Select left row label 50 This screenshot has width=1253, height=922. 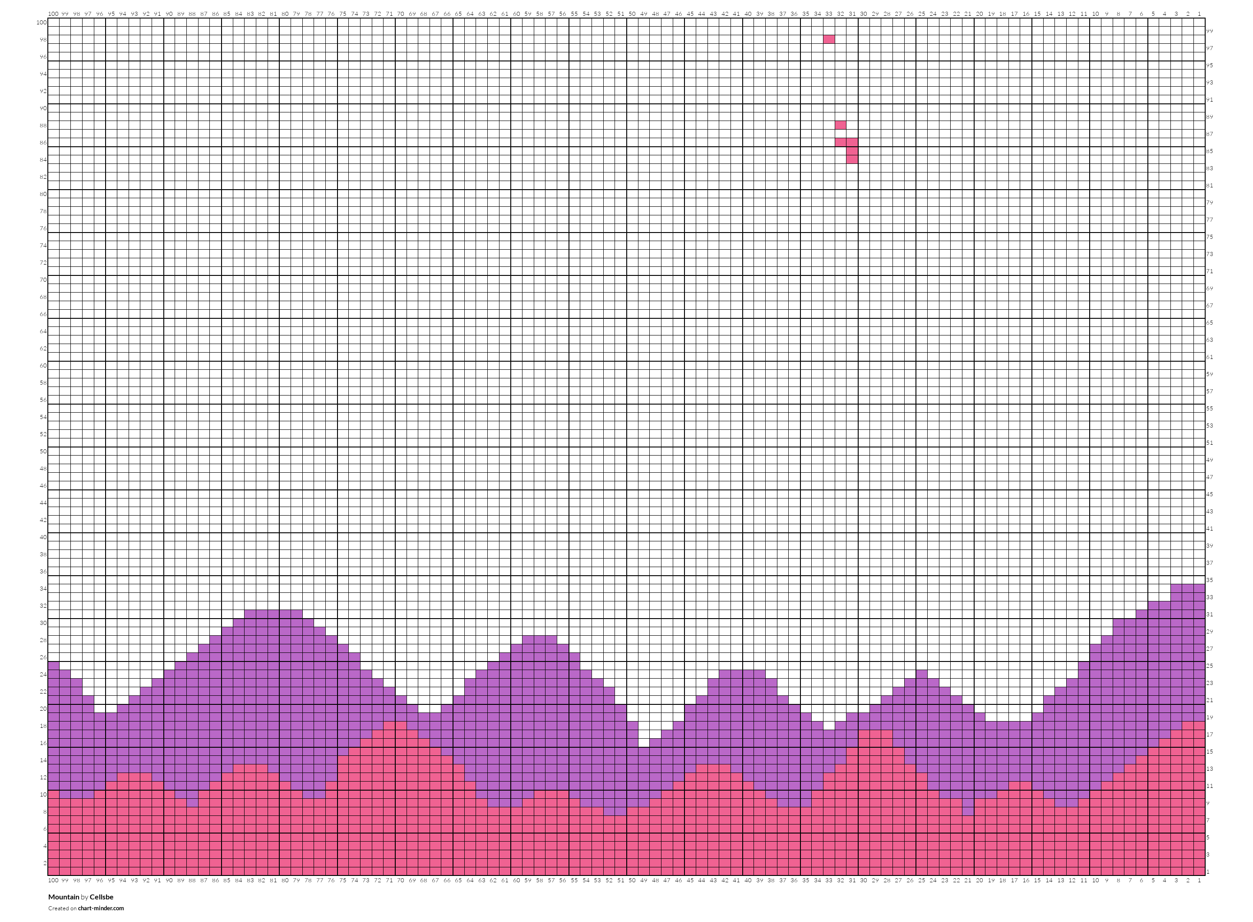[x=43, y=452]
